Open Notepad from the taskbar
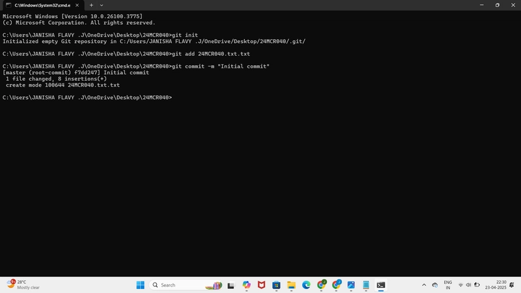 click(366, 285)
